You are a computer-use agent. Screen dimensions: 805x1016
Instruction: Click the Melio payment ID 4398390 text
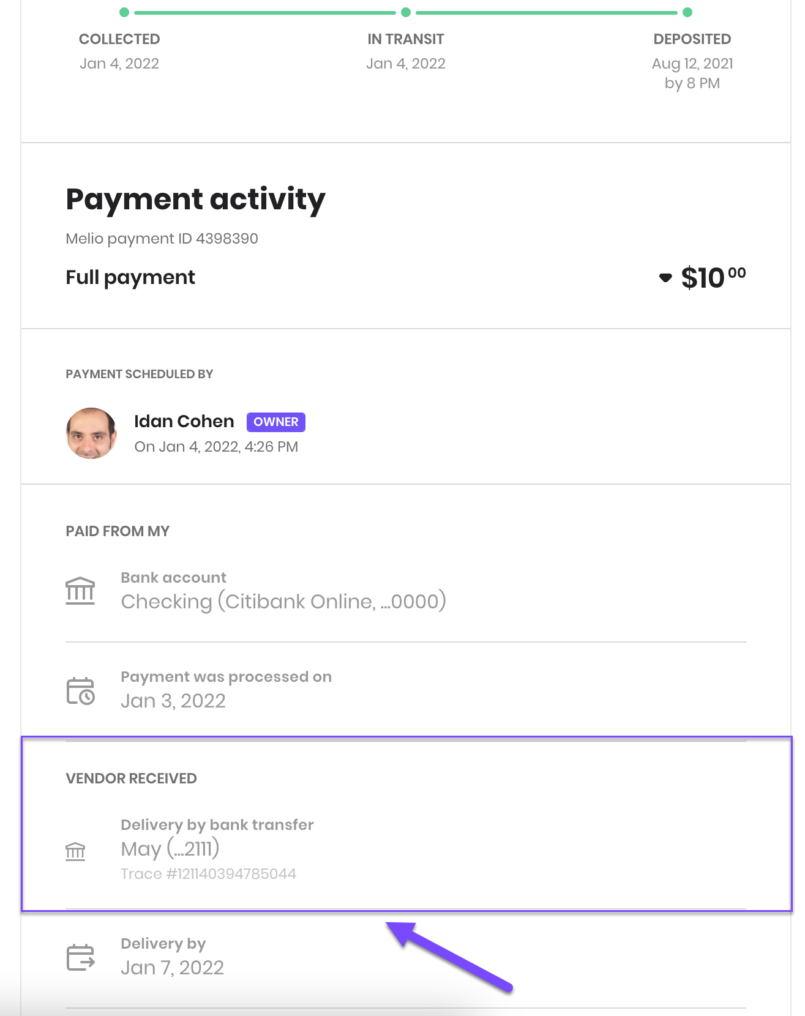[x=162, y=239]
